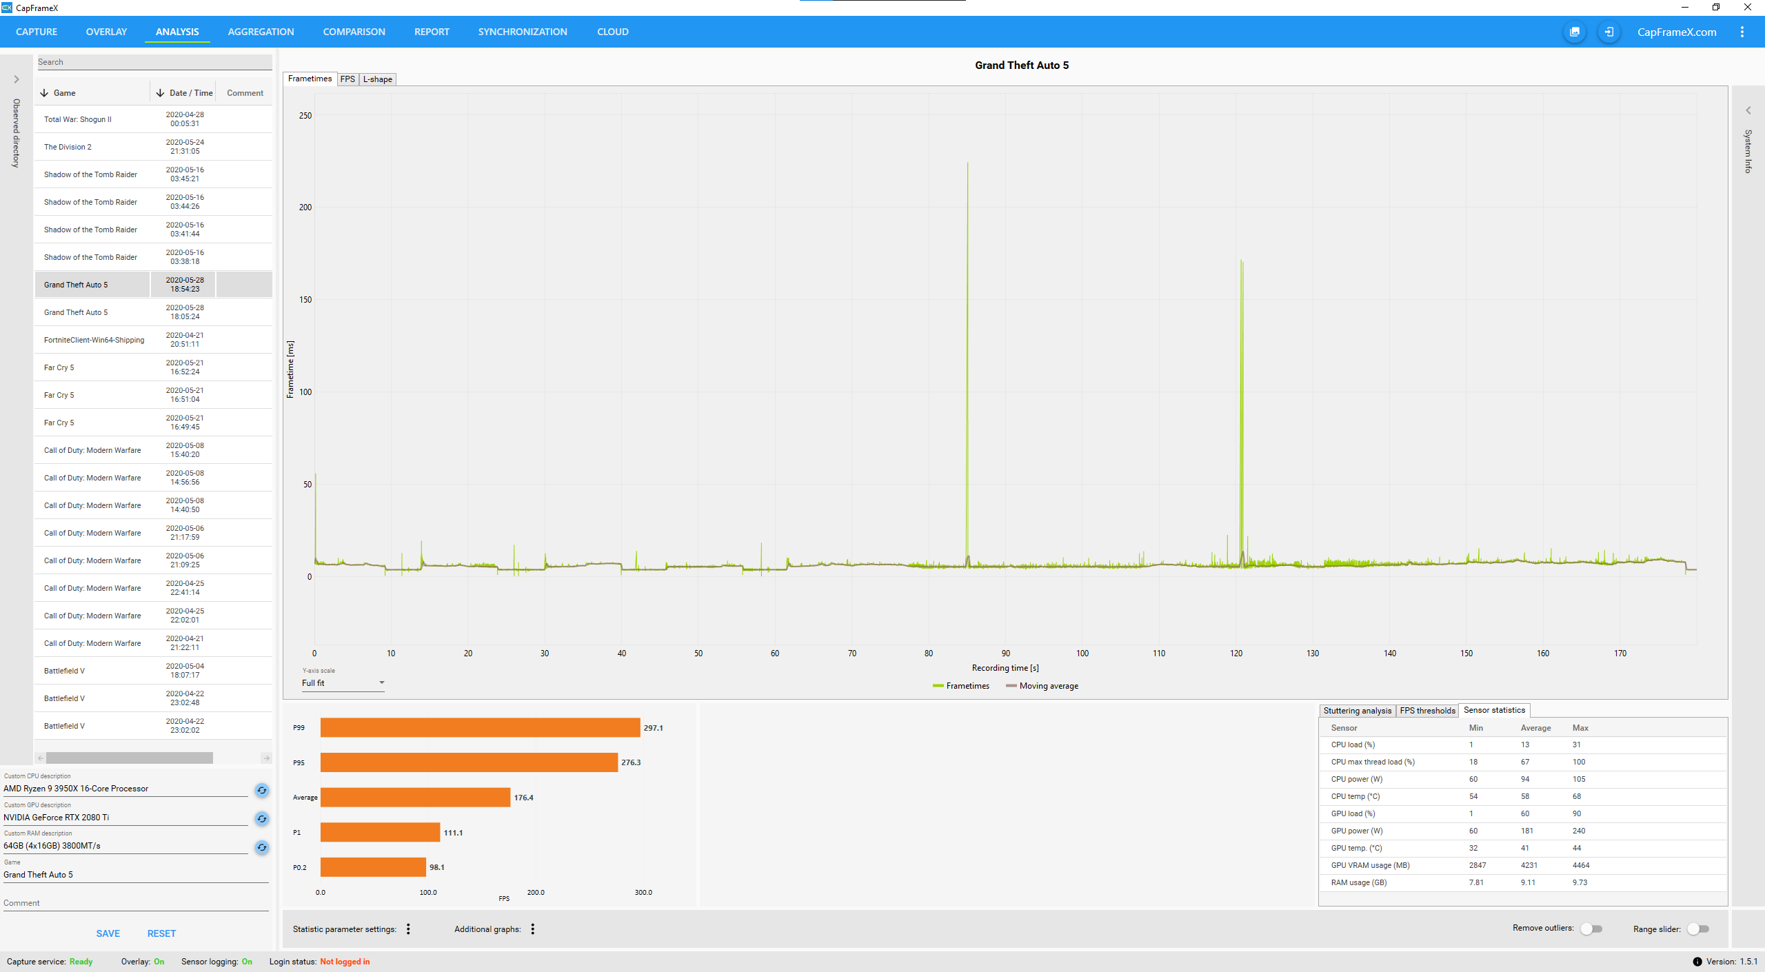Click the login icon beside CapFrameX.com
This screenshot has width=1765, height=972.
tap(1608, 32)
